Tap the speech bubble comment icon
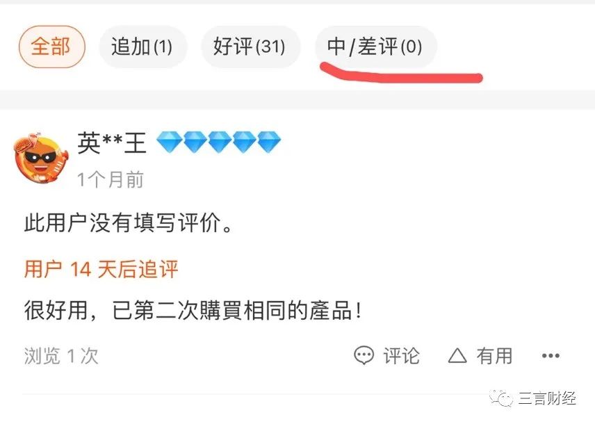The height and width of the screenshot is (424, 595). (x=364, y=356)
